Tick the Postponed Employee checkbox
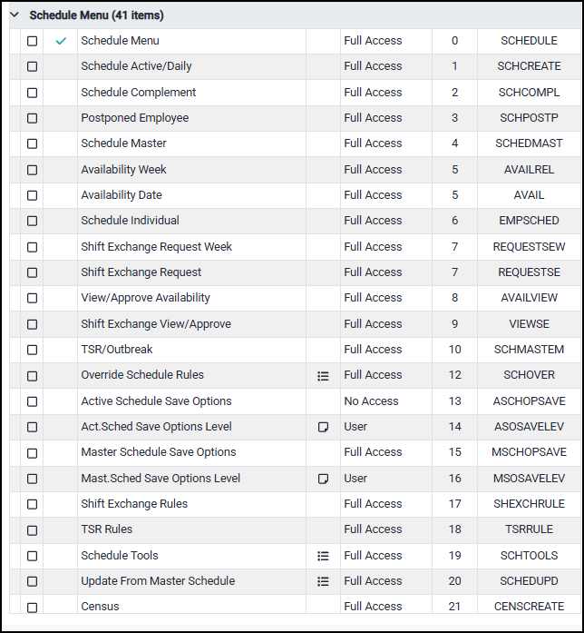 coord(32,118)
